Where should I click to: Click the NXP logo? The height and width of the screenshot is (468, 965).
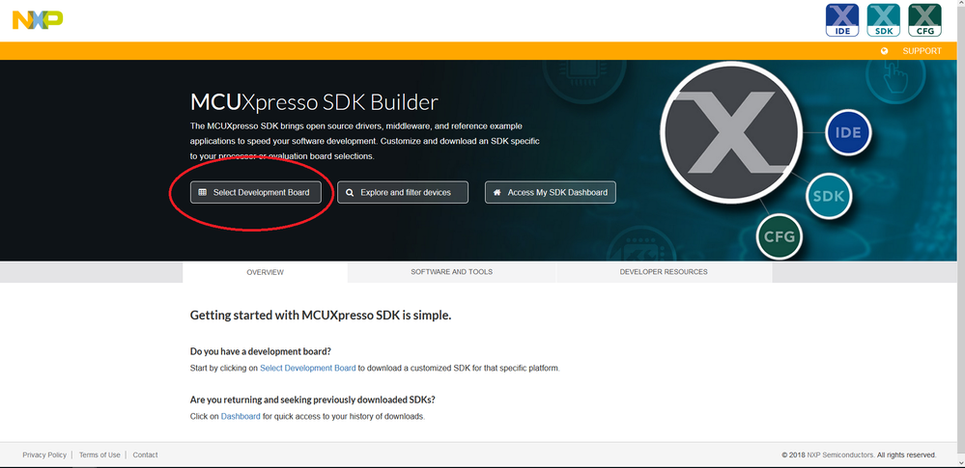[x=38, y=19]
